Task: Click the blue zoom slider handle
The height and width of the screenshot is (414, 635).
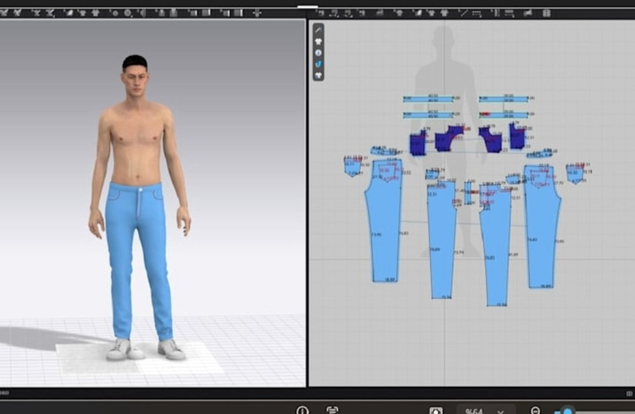Action: [x=568, y=411]
